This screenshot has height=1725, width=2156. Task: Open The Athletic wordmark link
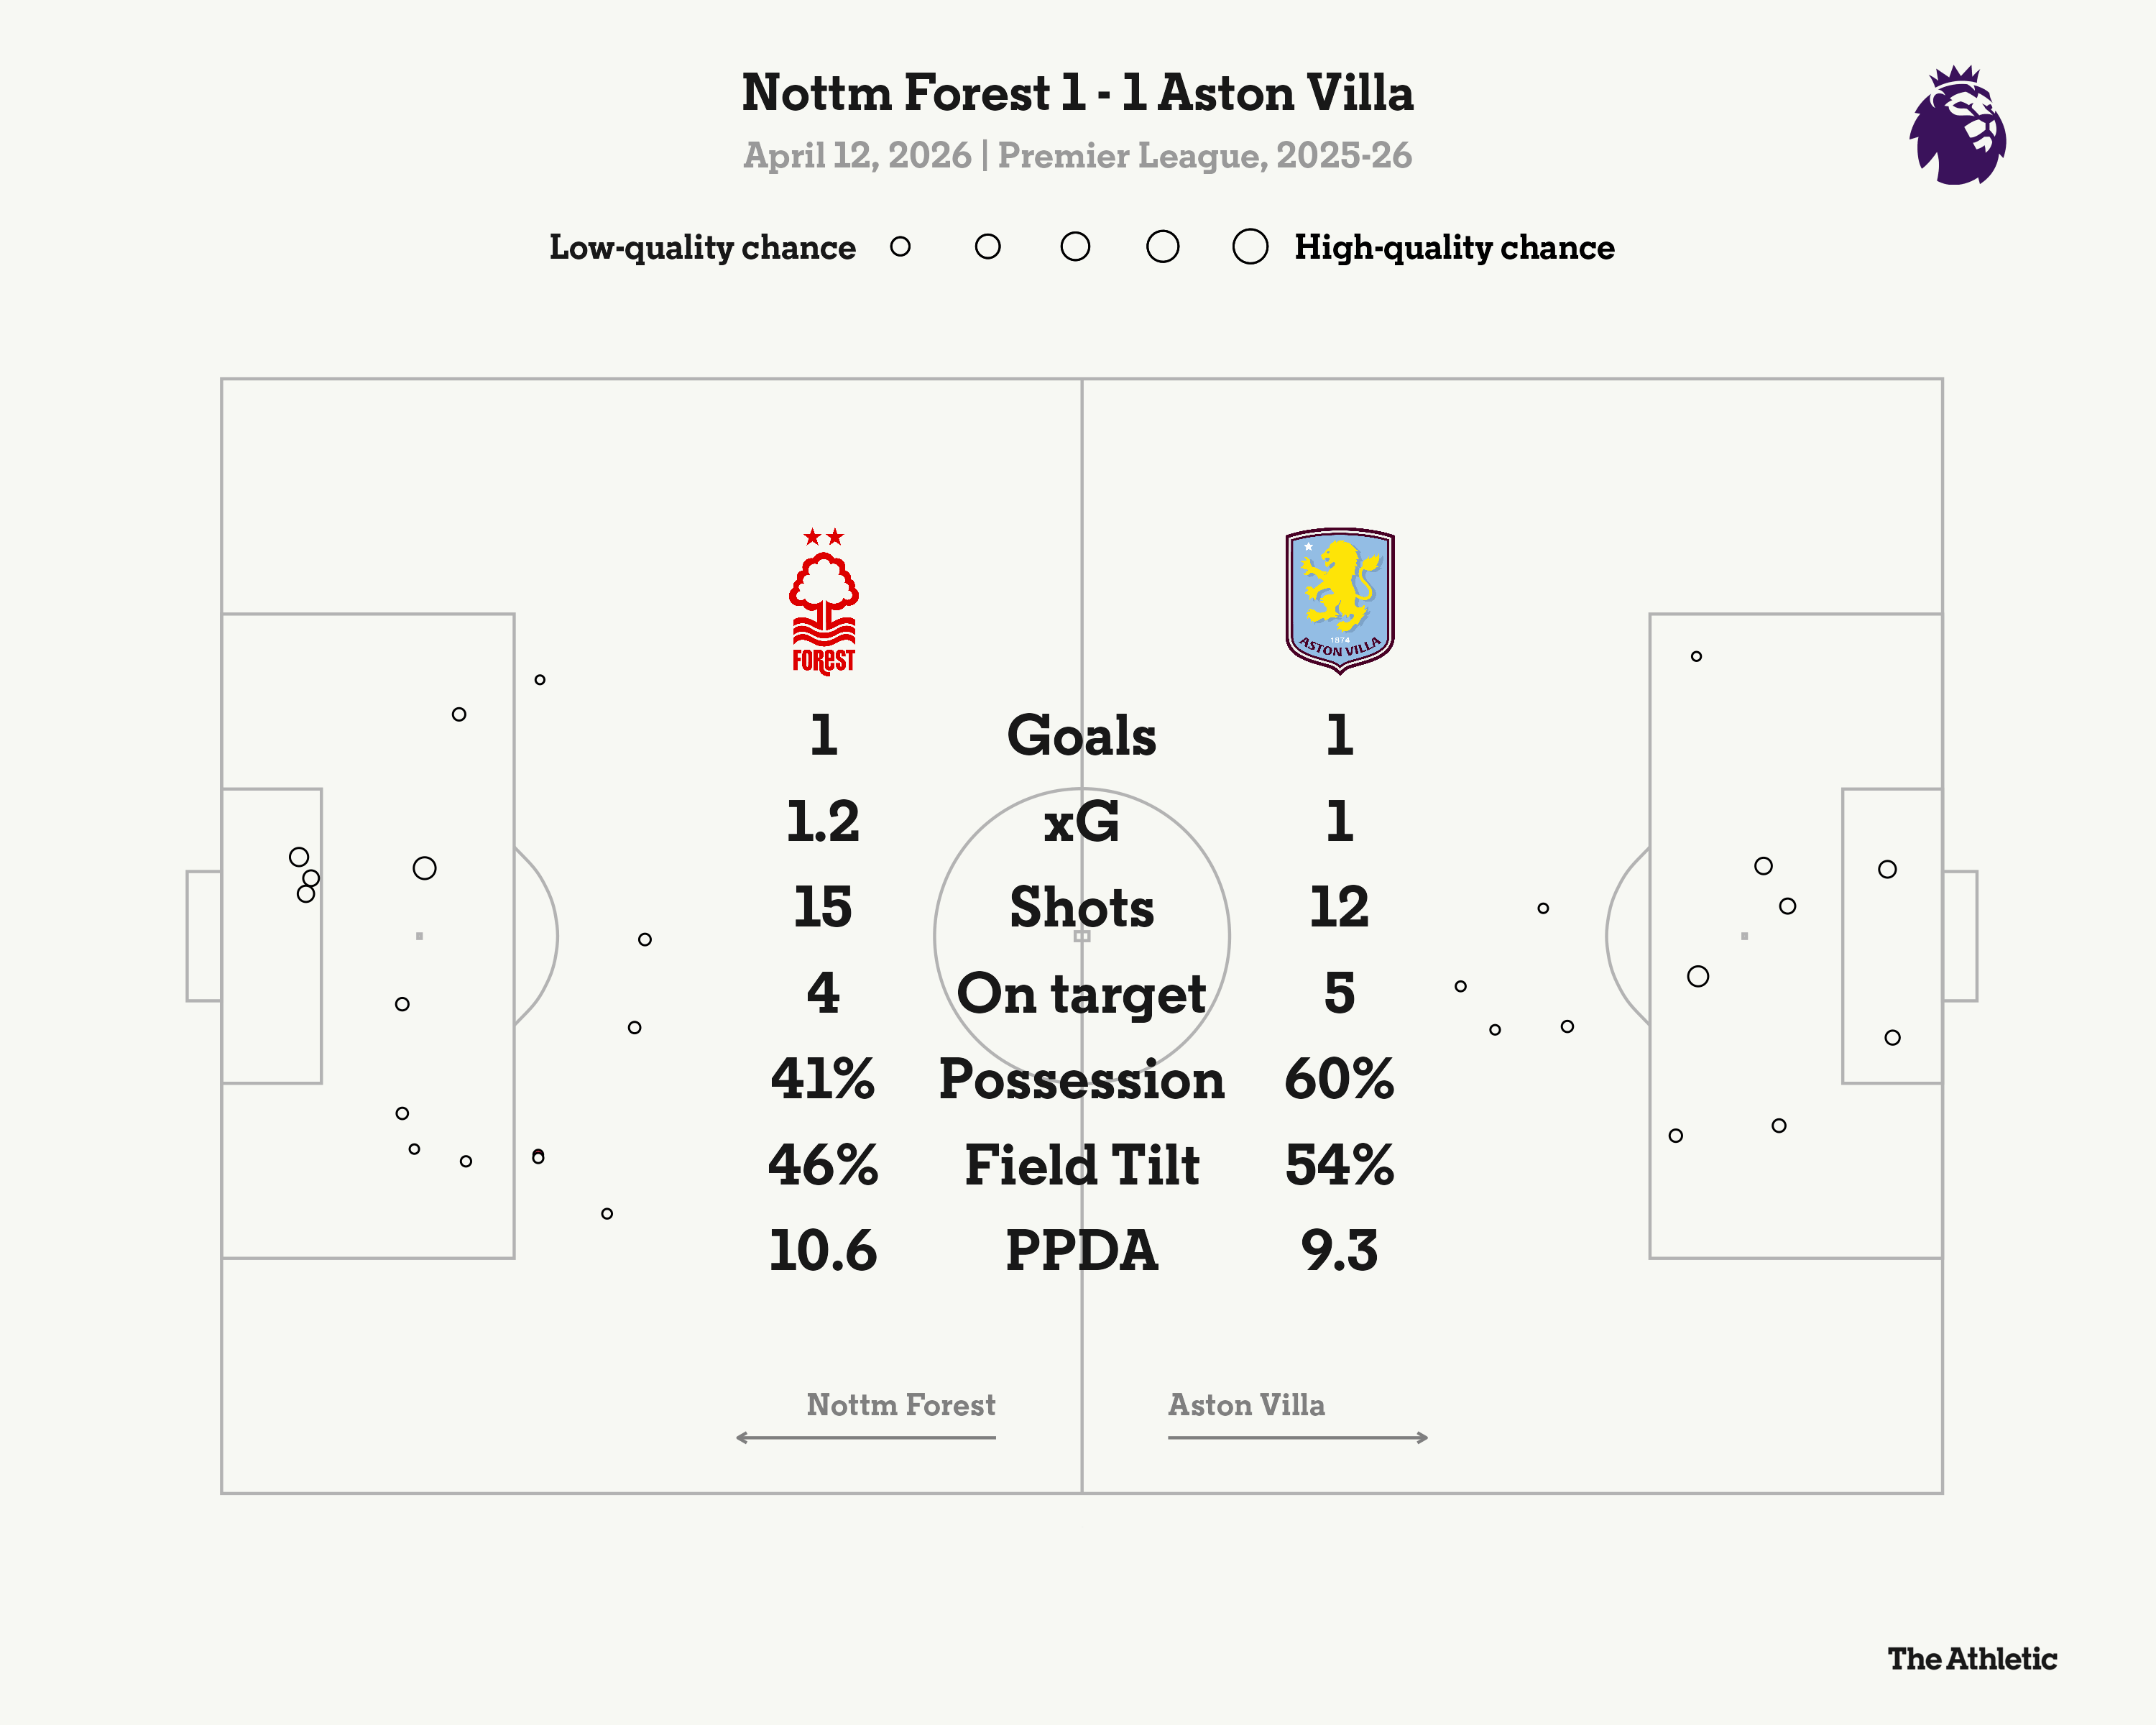(1971, 1659)
